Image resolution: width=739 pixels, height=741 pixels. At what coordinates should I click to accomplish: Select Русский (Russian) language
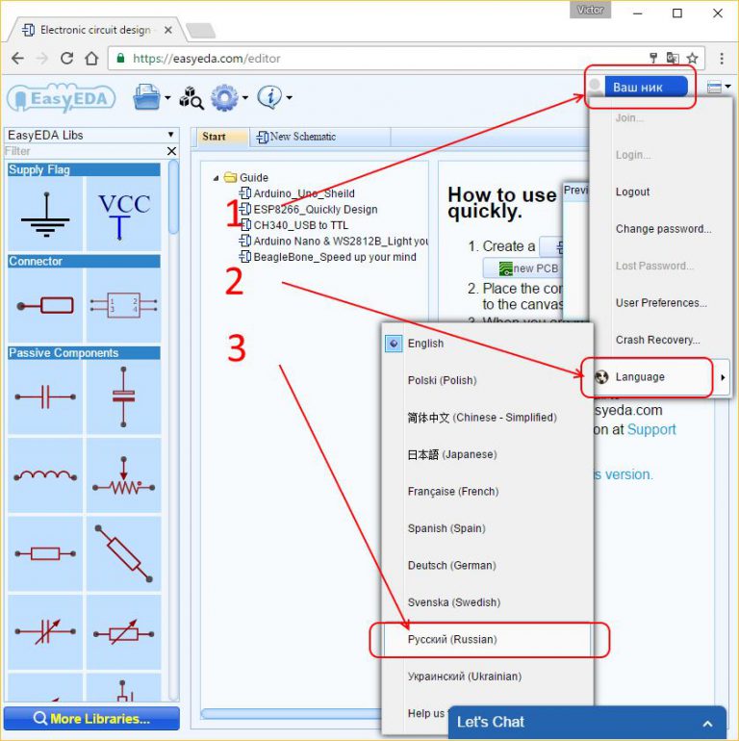488,639
